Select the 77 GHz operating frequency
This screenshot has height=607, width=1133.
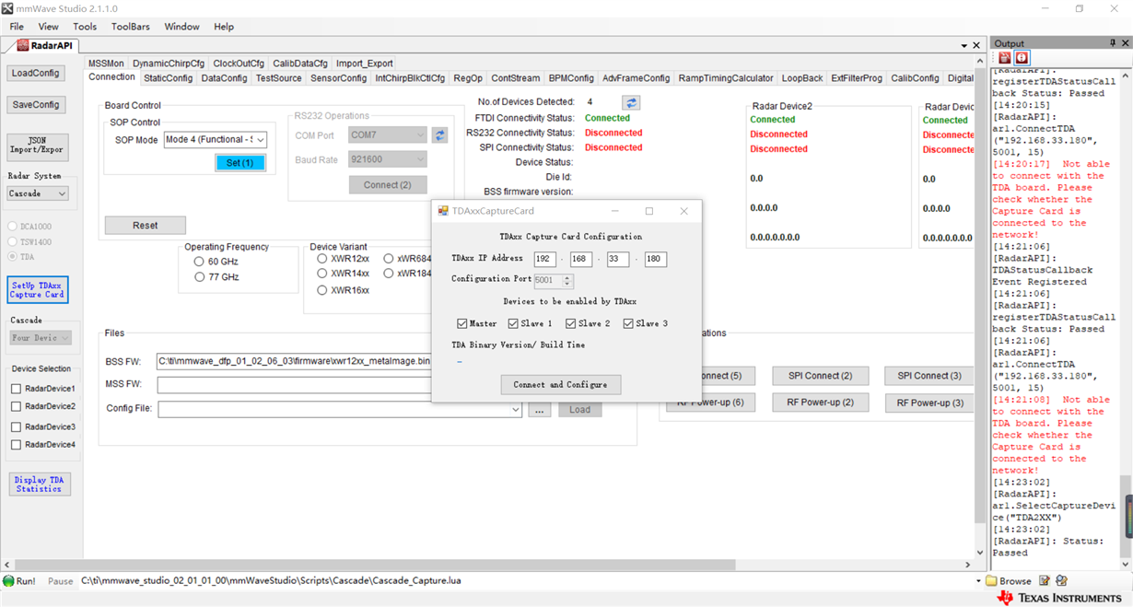pos(199,276)
